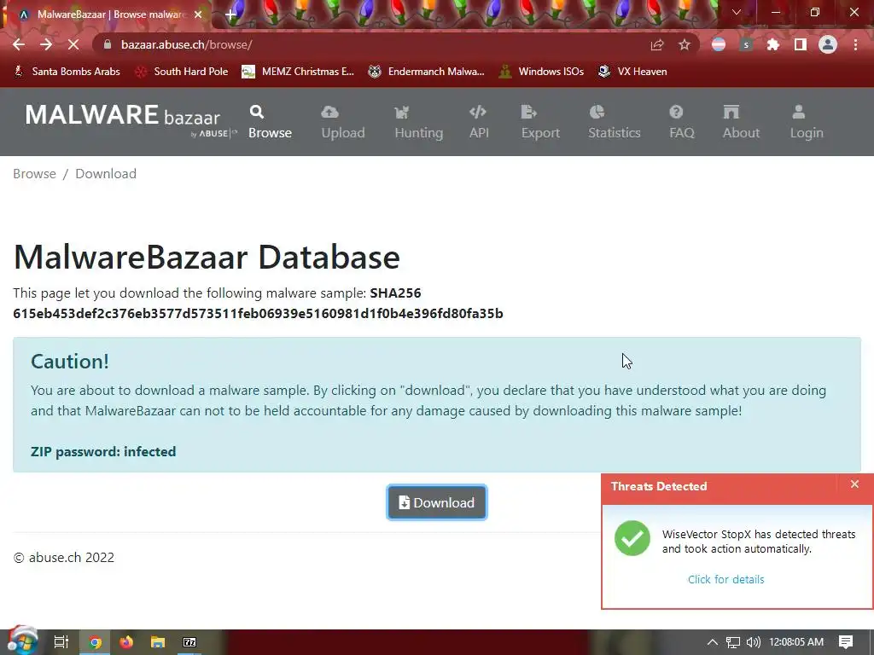Image resolution: width=874 pixels, height=655 pixels.
Task: Click the 'S' extension icon
Action: (746, 44)
